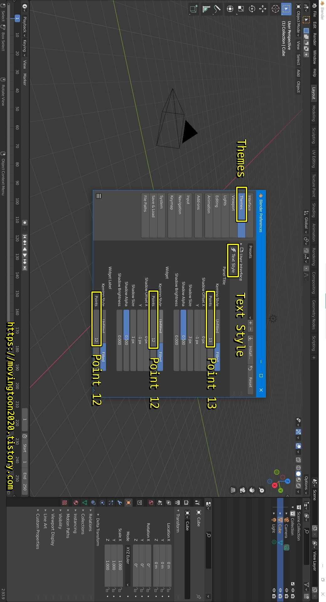
Task: Switch to wireframe viewport shading
Action: 298,468
